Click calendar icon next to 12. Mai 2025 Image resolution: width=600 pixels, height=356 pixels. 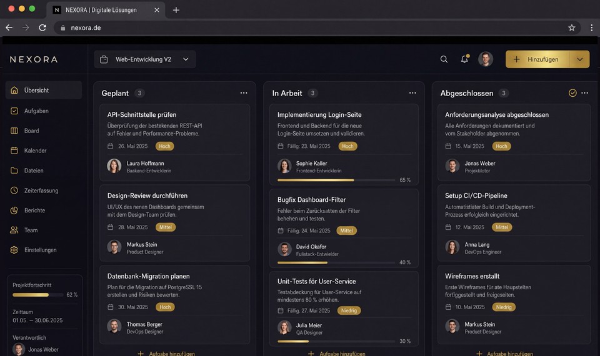(x=448, y=227)
